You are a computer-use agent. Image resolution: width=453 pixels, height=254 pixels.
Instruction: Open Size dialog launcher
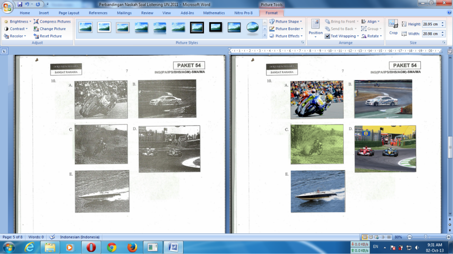(x=444, y=43)
